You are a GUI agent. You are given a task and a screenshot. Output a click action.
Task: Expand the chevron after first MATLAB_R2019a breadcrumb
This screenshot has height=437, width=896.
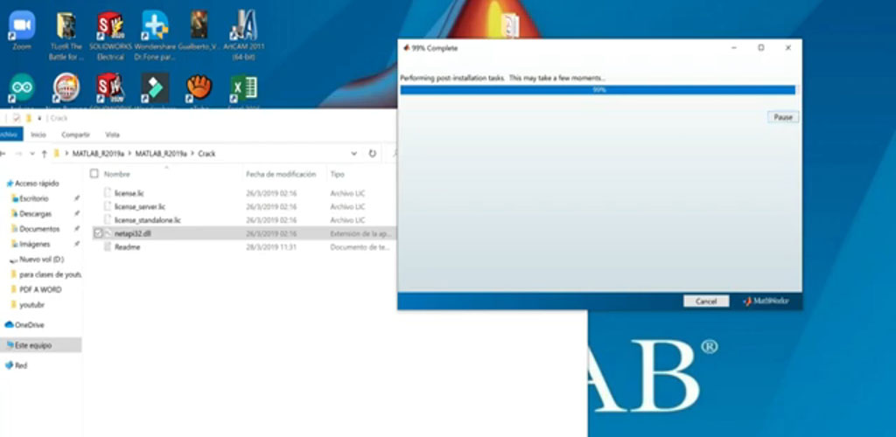pyautogui.click(x=129, y=154)
